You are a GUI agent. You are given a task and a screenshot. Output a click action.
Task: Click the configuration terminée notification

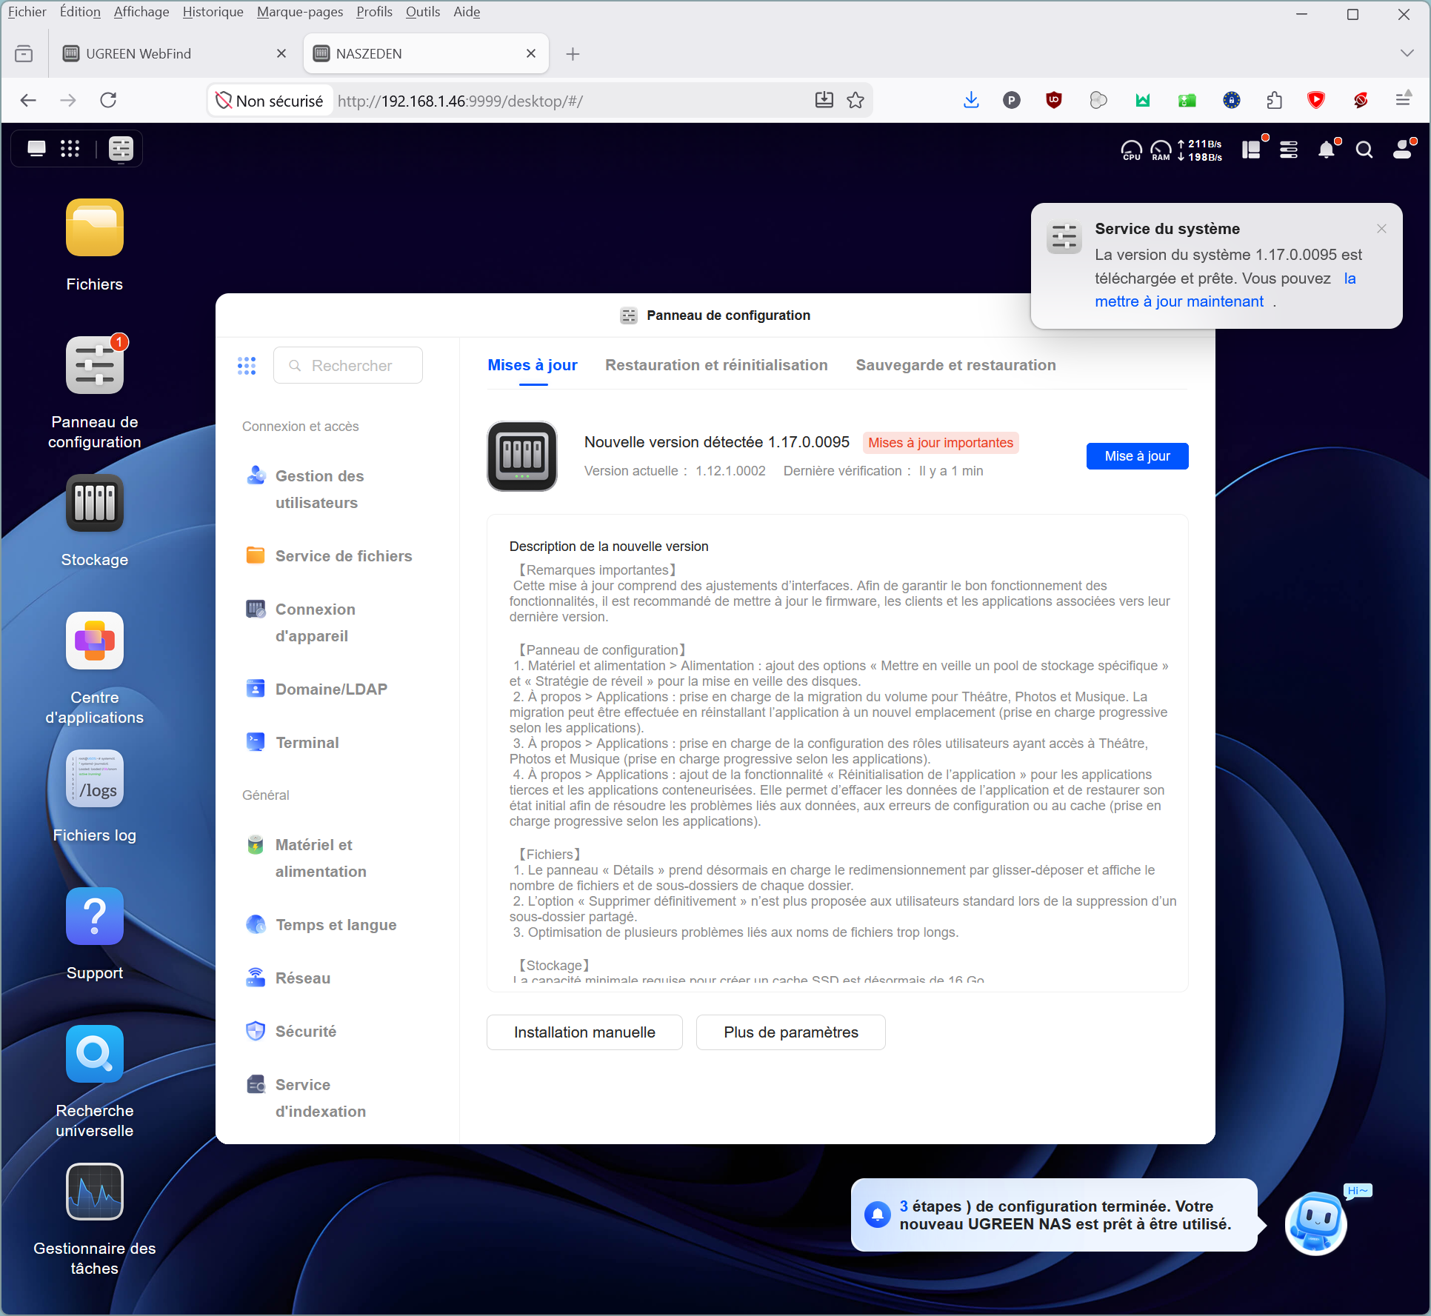pyautogui.click(x=1054, y=1215)
